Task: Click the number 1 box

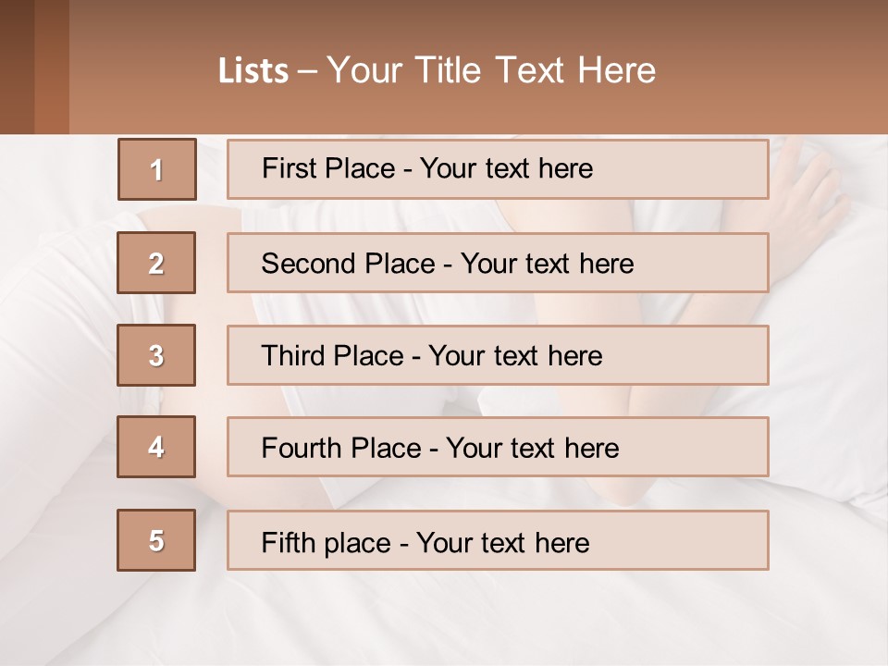Action: pos(157,169)
